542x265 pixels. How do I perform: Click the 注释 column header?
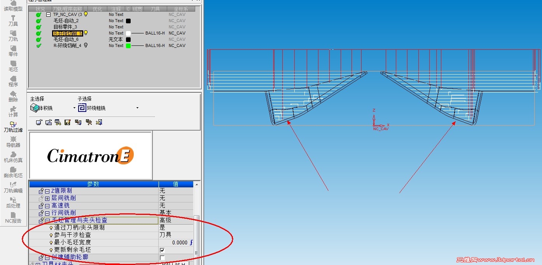coord(116,9)
